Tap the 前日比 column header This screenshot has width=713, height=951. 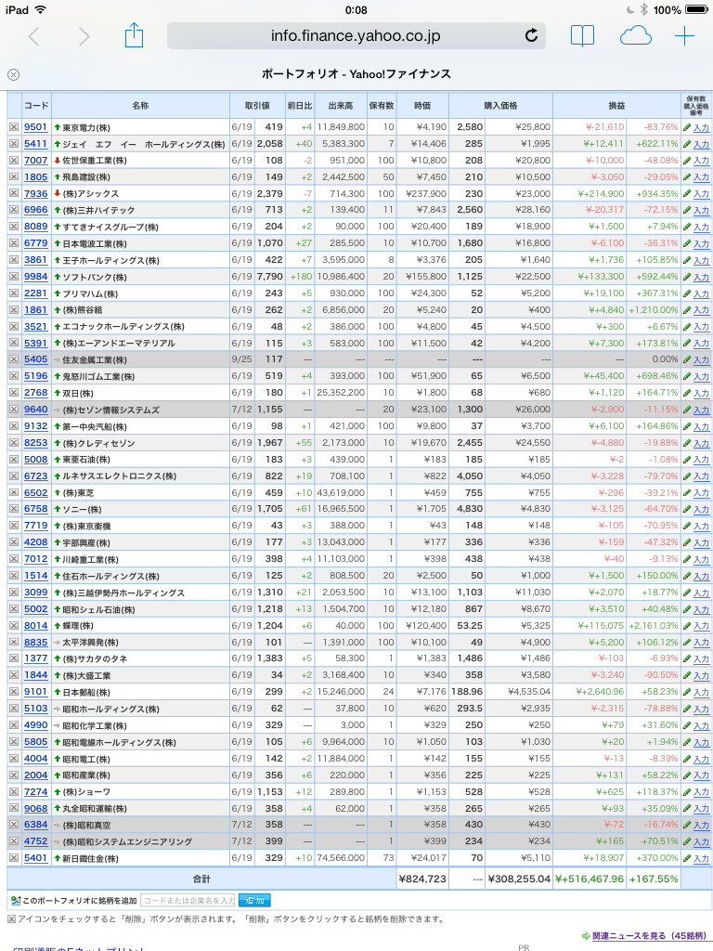300,106
